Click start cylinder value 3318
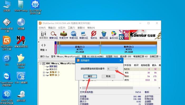 tap(148, 80)
